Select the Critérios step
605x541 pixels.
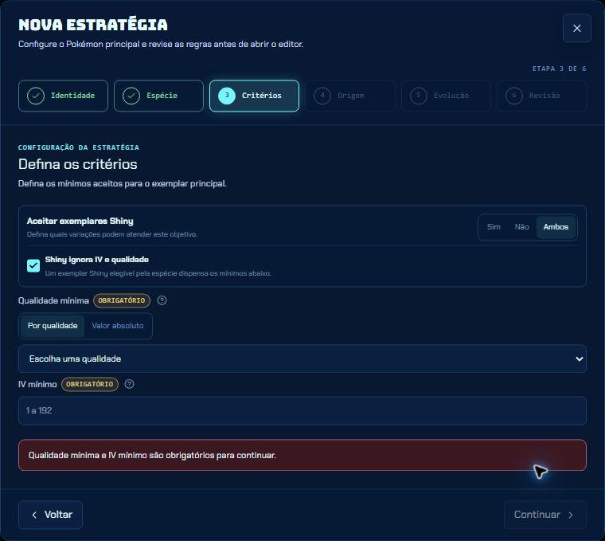(254, 96)
